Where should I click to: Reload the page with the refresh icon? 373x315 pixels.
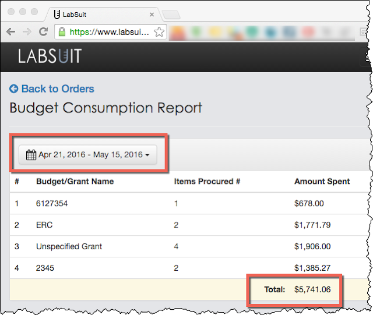pyautogui.click(x=43, y=32)
